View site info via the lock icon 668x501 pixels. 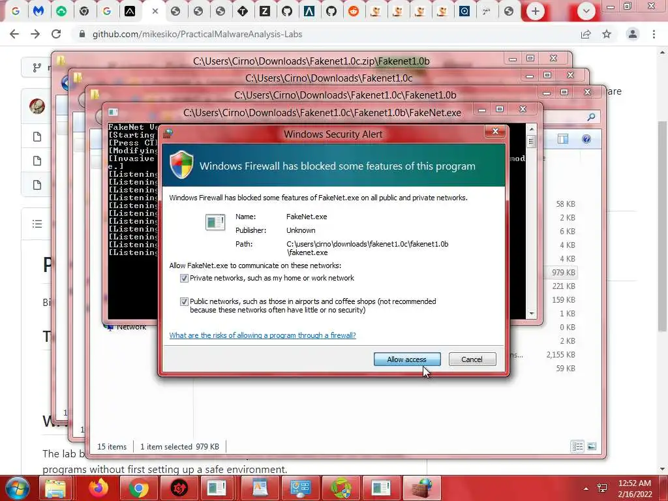(x=82, y=34)
